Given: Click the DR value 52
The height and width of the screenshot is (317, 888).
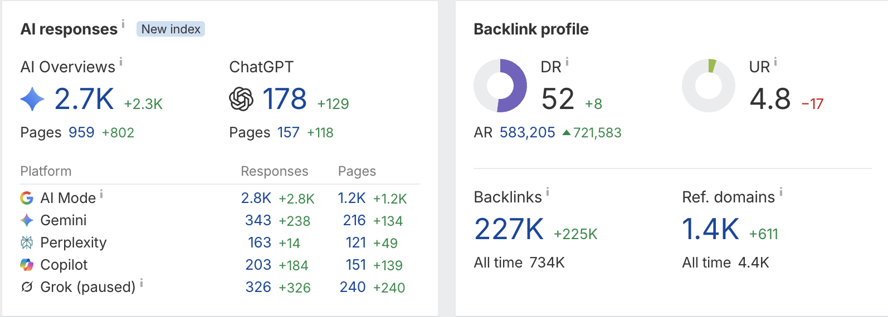Looking at the screenshot, I should coord(558,99).
